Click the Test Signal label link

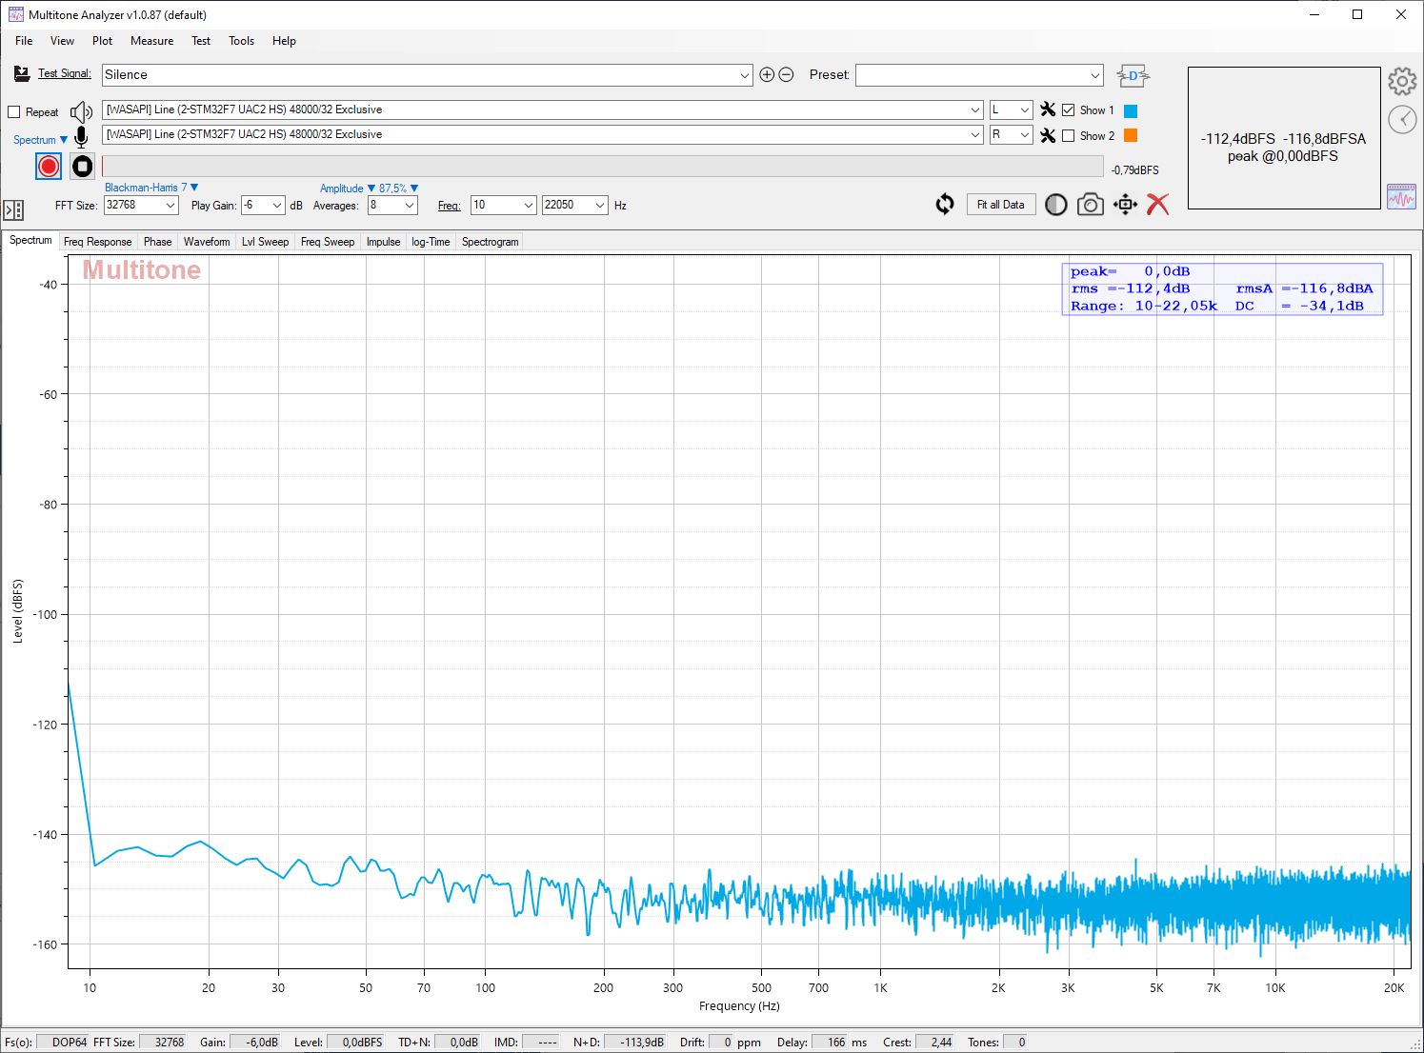coord(65,73)
